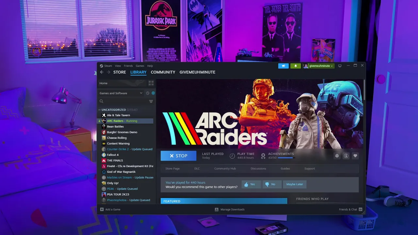Click the magnifier search icon in the library
The width and height of the screenshot is (418, 235).
coord(101,102)
